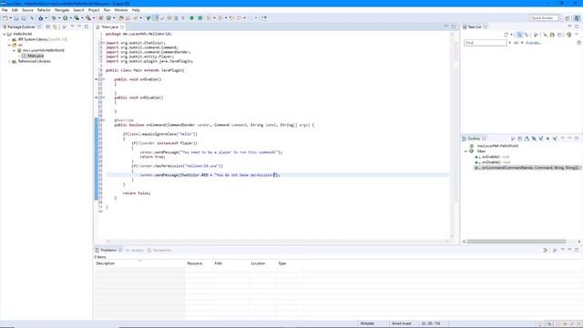Viewport: 583px width, 328px height.
Task: Select the Main.java editor tab
Action: (x=109, y=26)
